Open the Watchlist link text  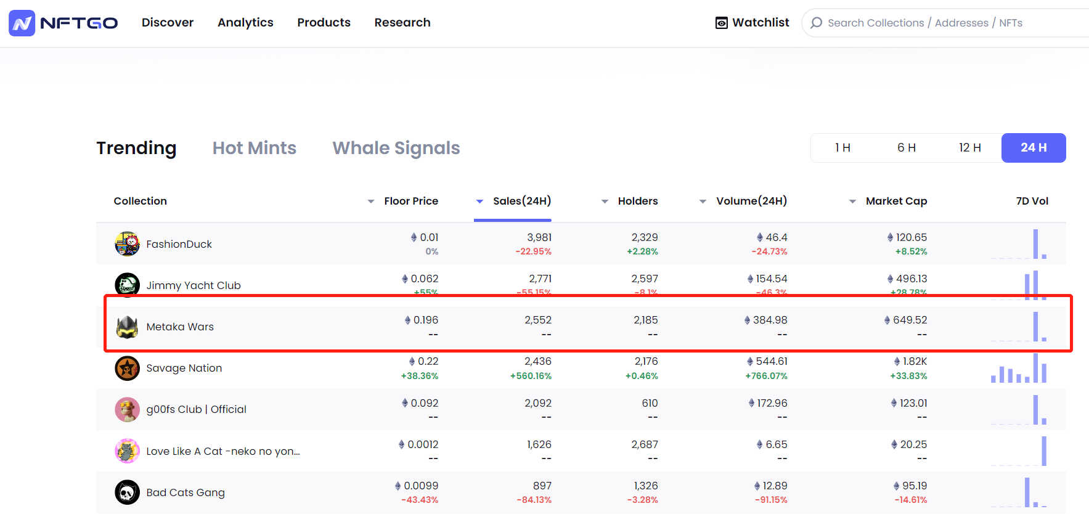761,23
